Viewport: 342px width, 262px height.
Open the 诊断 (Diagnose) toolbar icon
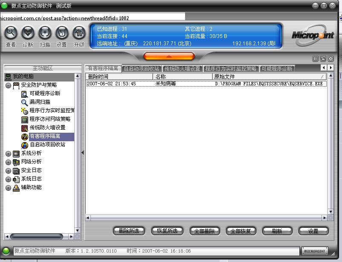click(28, 33)
